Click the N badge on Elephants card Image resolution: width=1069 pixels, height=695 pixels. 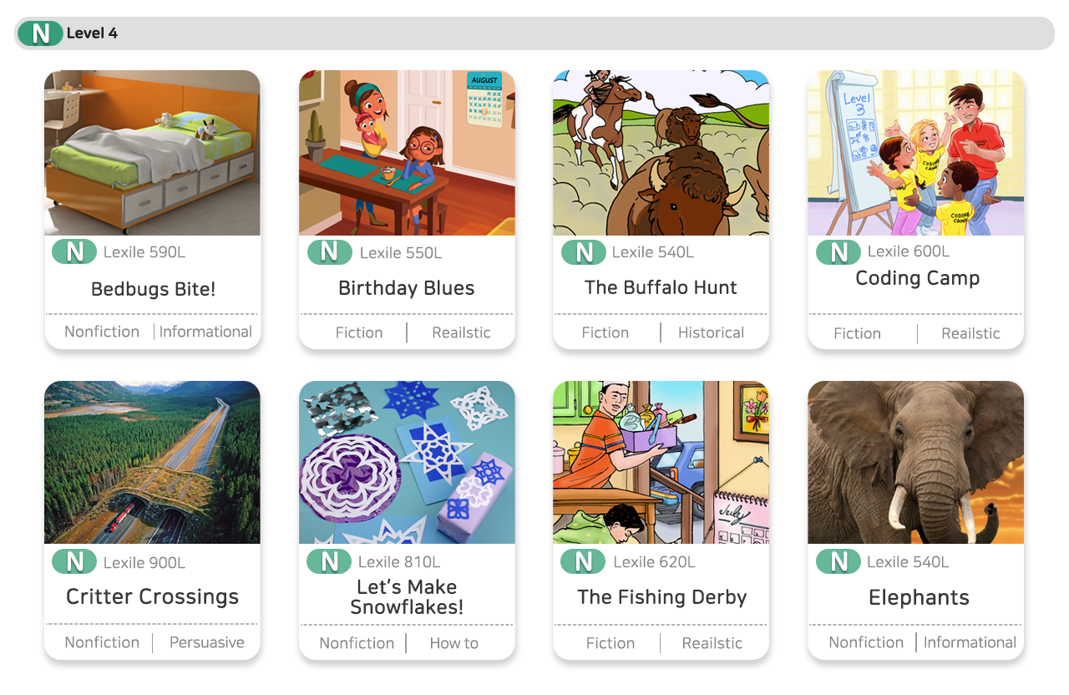coord(838,561)
